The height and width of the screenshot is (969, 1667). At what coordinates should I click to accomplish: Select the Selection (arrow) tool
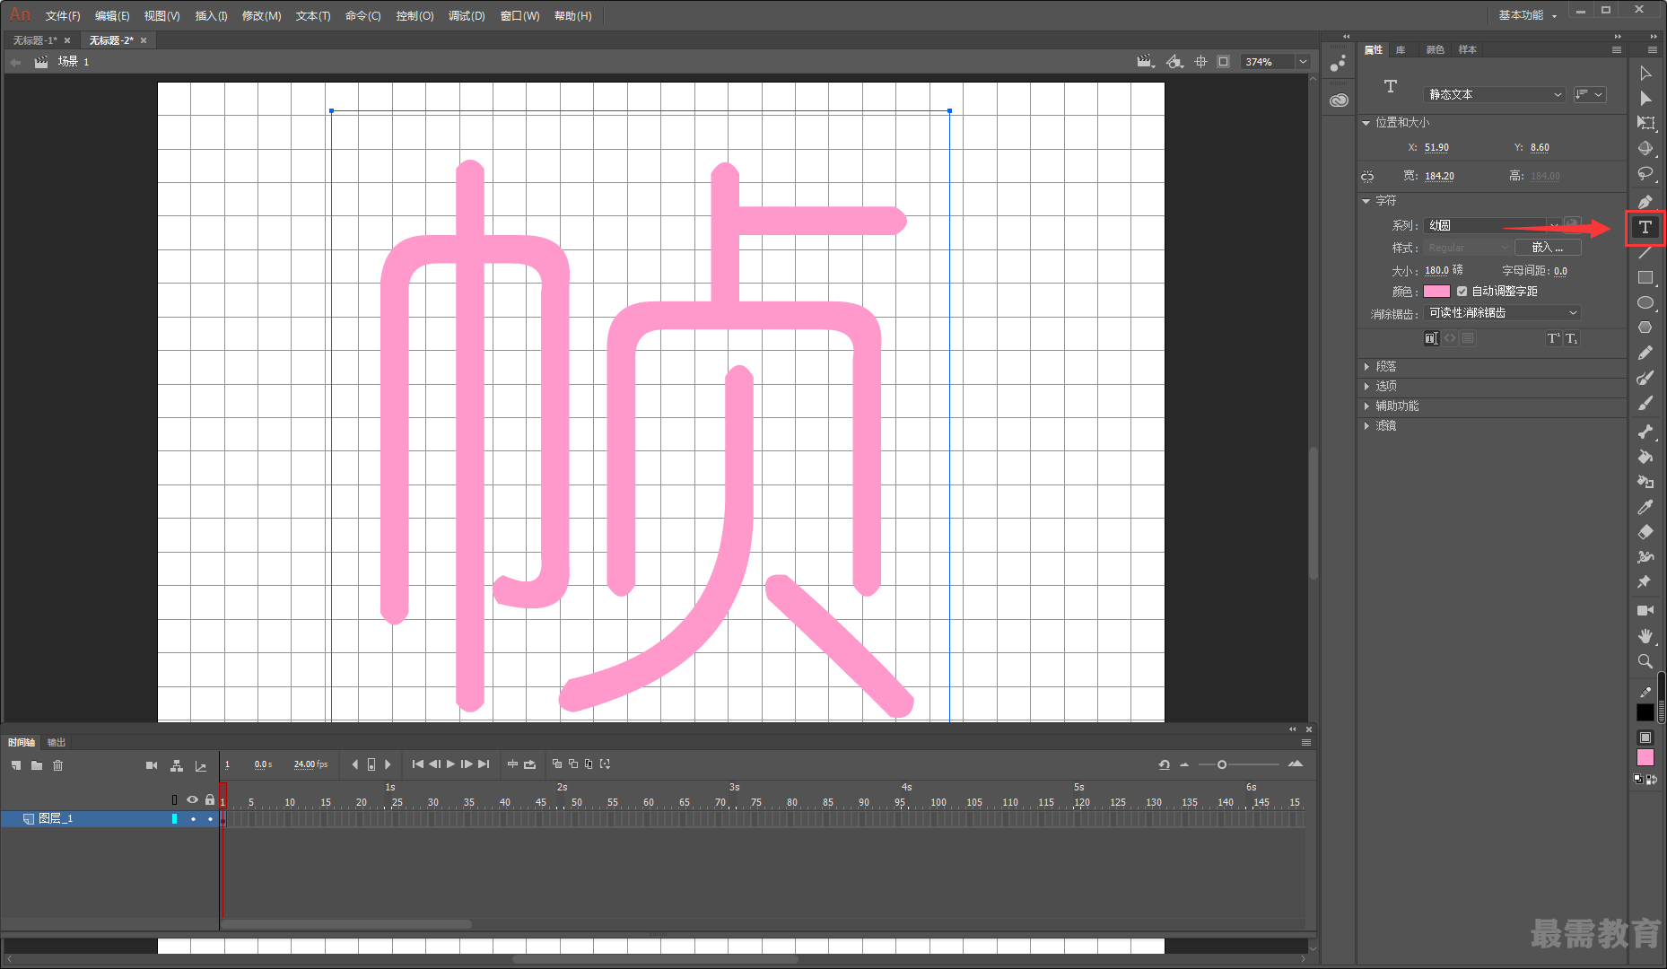pyautogui.click(x=1645, y=74)
